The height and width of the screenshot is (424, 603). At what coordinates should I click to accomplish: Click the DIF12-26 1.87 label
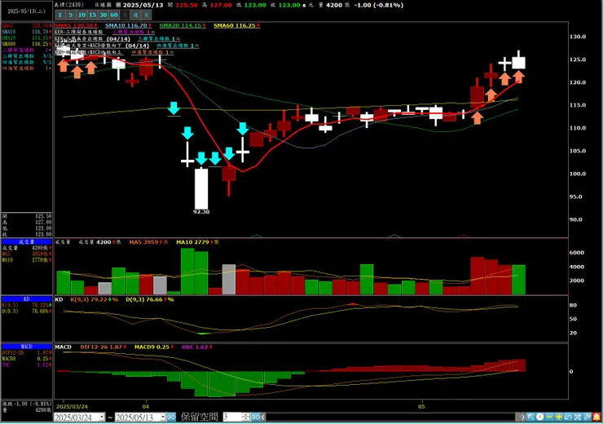pyautogui.click(x=103, y=347)
